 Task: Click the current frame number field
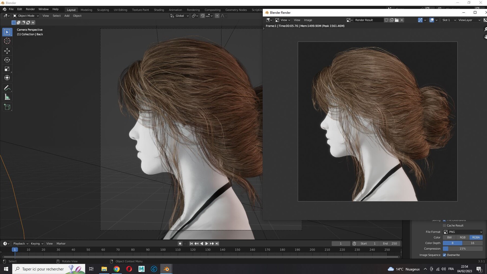coord(341,243)
